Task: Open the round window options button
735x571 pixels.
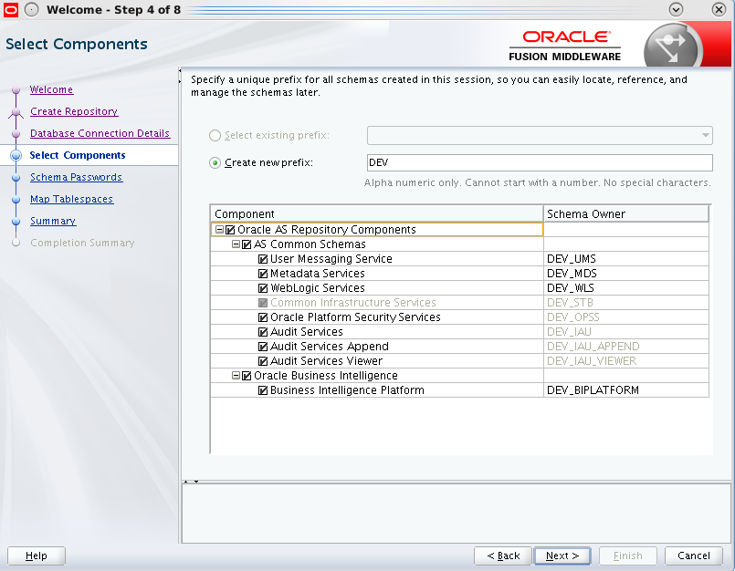Action: (x=31, y=9)
